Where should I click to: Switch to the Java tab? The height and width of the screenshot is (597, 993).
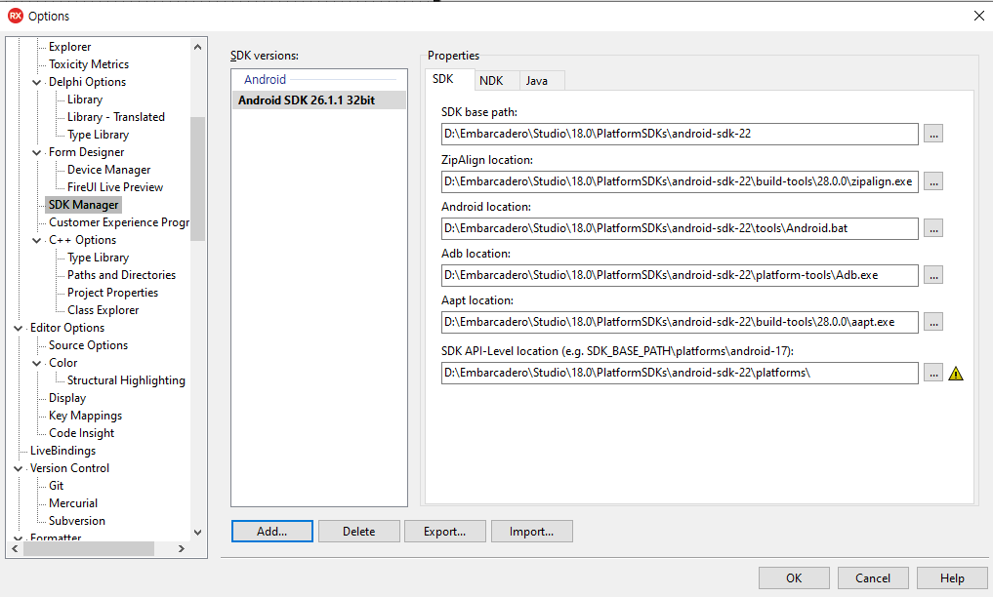[542, 79]
